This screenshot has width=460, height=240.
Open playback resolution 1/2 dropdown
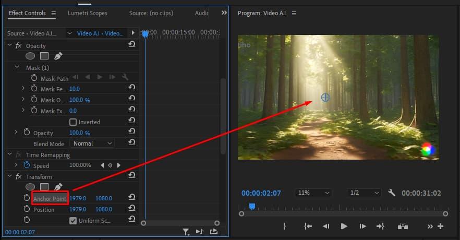364,193
